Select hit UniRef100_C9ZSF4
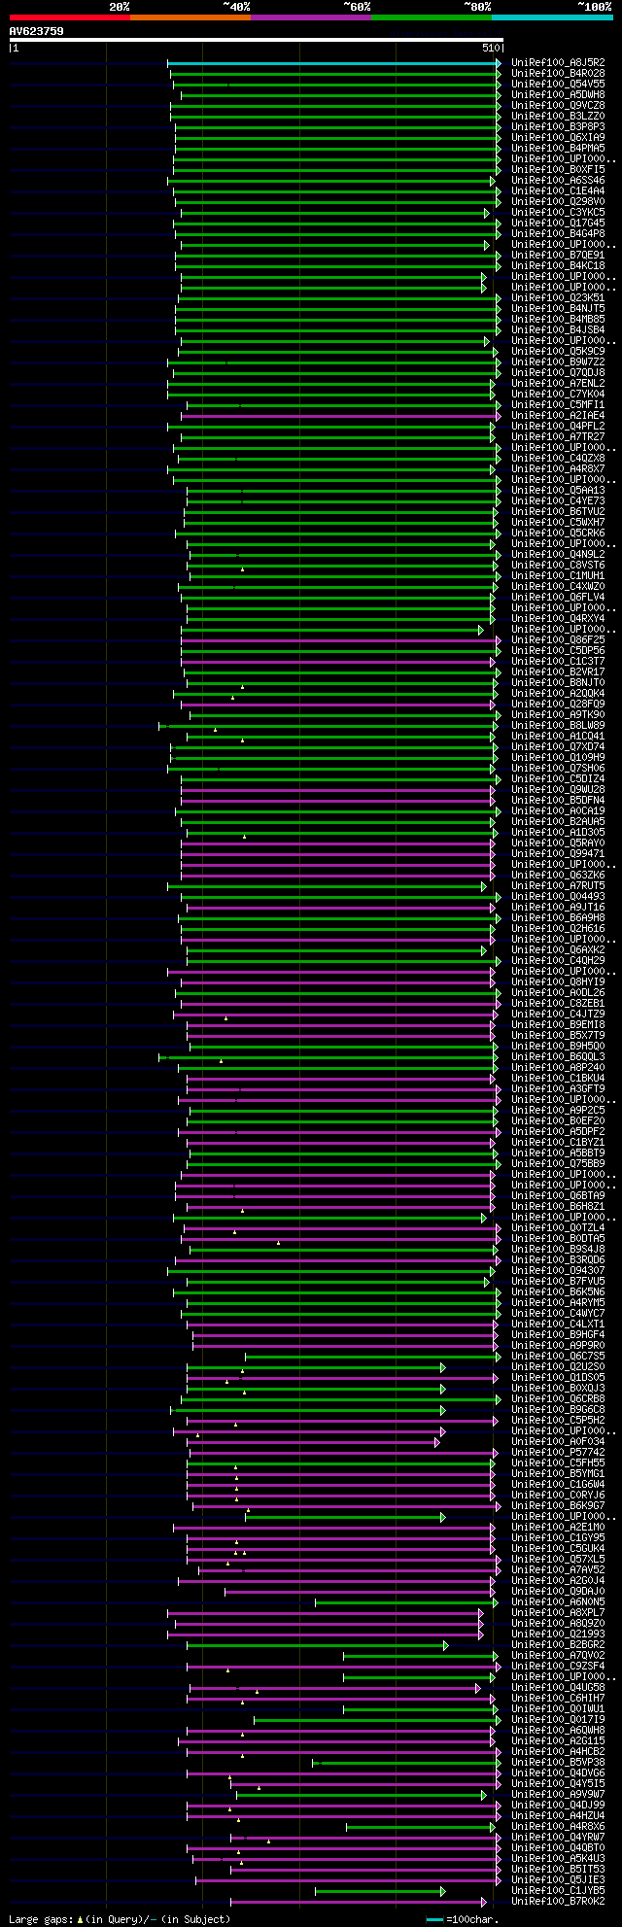The width and height of the screenshot is (622, 1927). pos(559,1666)
